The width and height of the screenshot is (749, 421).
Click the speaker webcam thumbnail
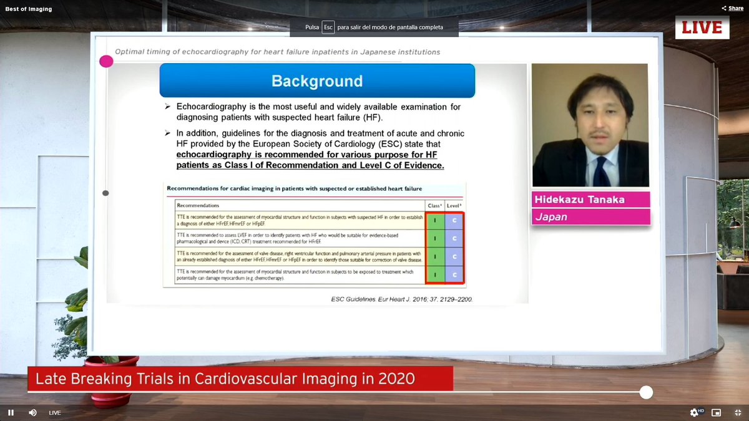click(x=590, y=125)
